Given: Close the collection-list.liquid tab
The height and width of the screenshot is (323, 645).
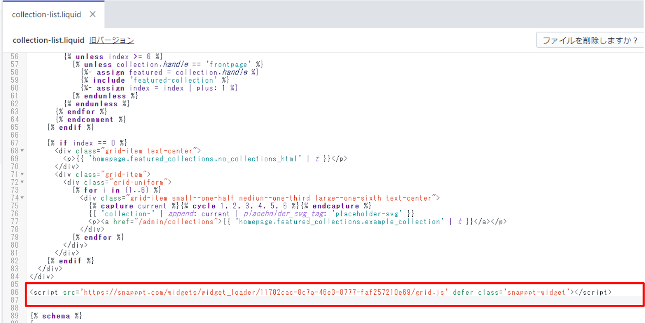Looking at the screenshot, I should [93, 14].
